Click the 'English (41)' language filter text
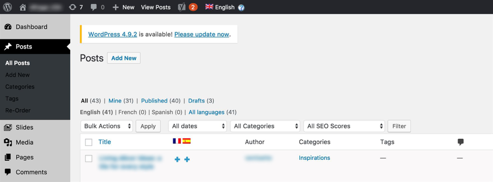 coord(96,112)
